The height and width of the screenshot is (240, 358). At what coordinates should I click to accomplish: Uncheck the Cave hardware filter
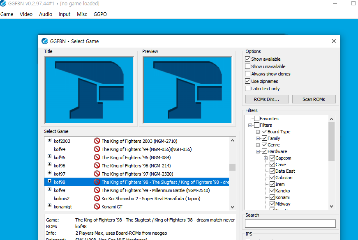click(x=272, y=165)
